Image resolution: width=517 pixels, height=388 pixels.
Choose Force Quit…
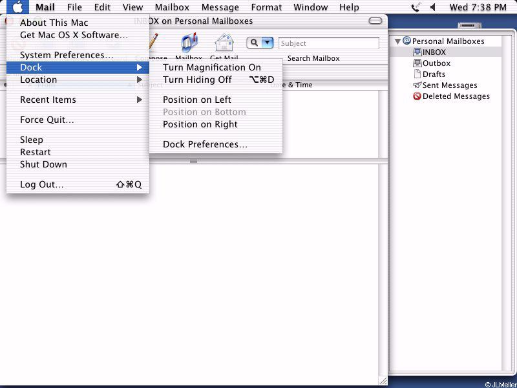(78, 120)
